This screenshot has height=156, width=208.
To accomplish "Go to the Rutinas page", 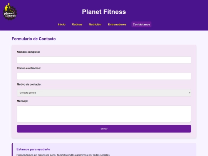I will click(x=77, y=24).
